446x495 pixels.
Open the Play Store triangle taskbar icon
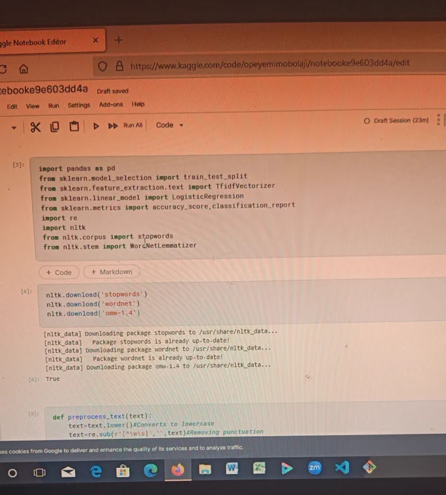[x=286, y=468]
